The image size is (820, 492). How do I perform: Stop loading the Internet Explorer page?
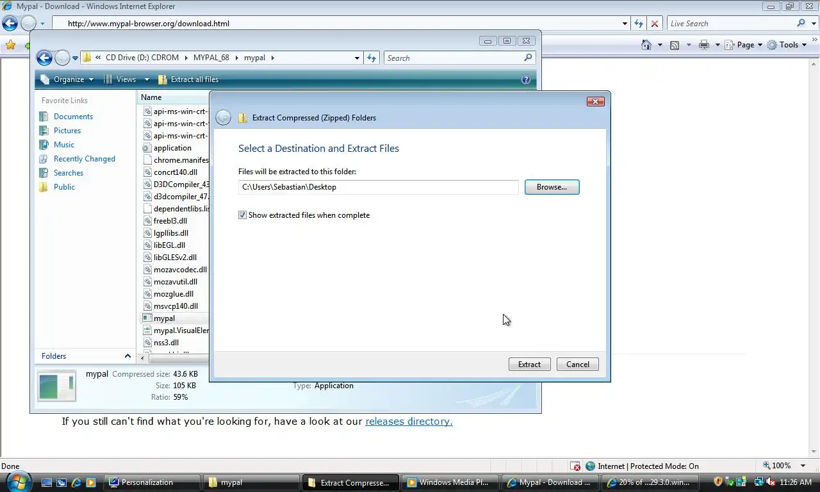coord(654,24)
